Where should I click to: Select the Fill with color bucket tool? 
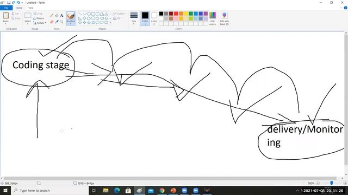(x=57, y=16)
